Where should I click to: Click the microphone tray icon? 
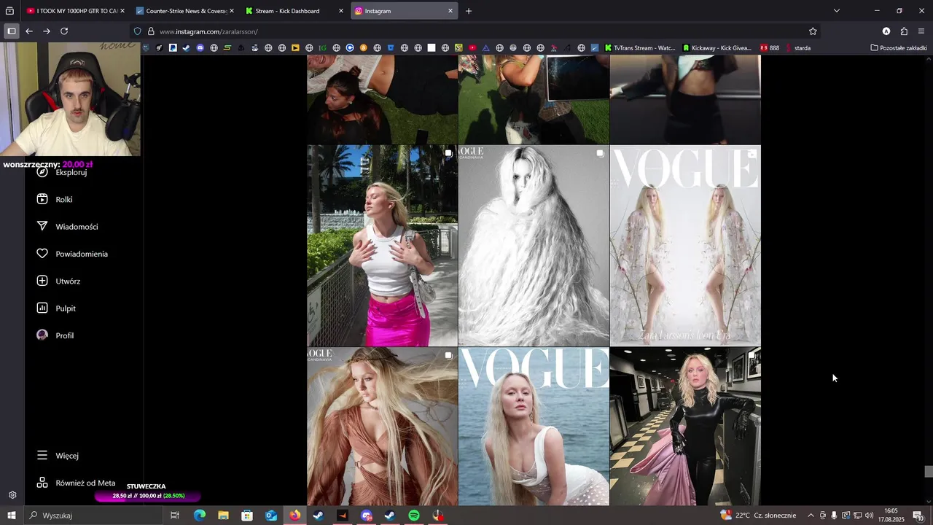(x=834, y=516)
